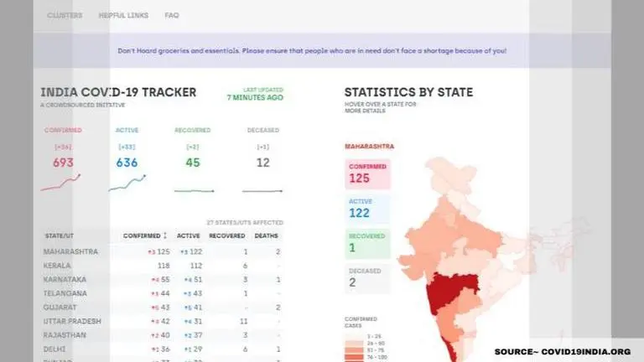Open the Clusters page
Image resolution: width=644 pixels, height=362 pixels.
point(64,16)
